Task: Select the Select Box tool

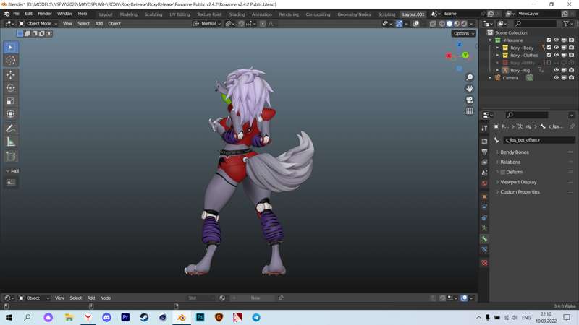Action: 10,48
